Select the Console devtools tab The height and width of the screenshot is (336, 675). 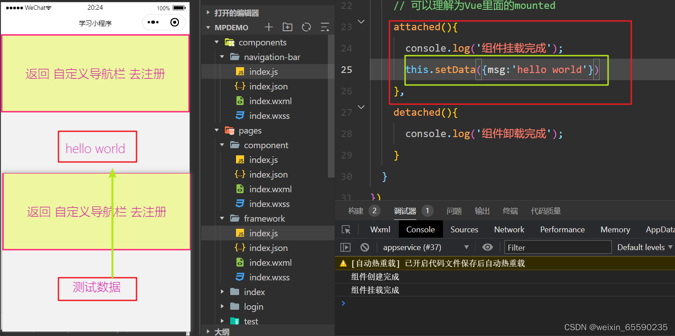(x=420, y=230)
